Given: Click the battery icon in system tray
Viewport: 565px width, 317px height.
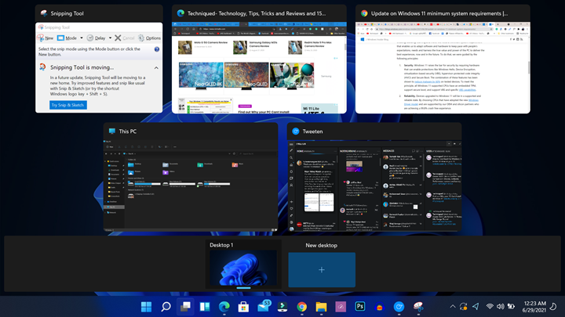Looking at the screenshot, I should (x=511, y=306).
